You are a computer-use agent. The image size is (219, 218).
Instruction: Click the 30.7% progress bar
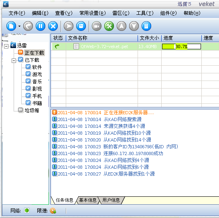(181, 46)
